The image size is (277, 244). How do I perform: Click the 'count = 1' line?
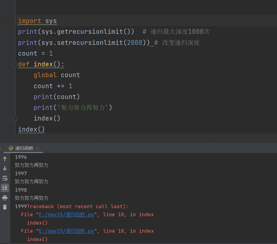[35, 53]
